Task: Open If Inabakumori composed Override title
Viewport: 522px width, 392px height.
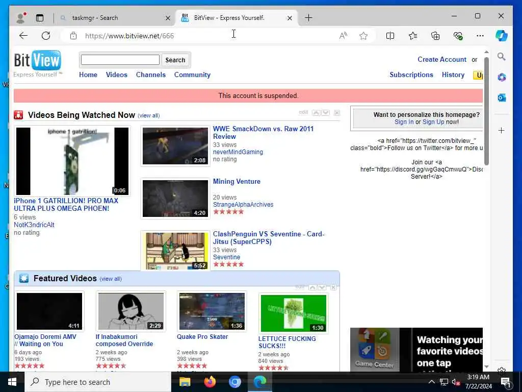Action: pyautogui.click(x=124, y=340)
